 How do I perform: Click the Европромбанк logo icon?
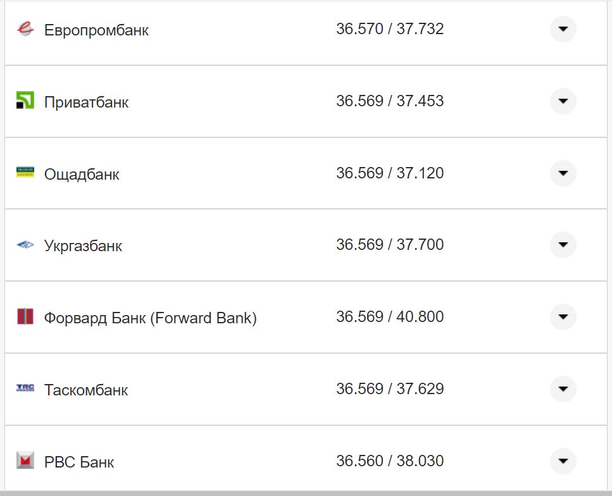point(25,29)
